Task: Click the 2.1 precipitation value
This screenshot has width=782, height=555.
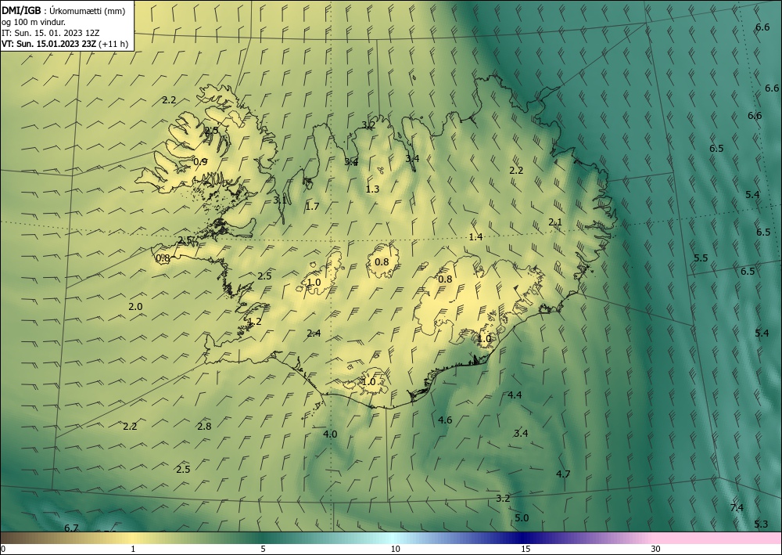Action: 555,222
